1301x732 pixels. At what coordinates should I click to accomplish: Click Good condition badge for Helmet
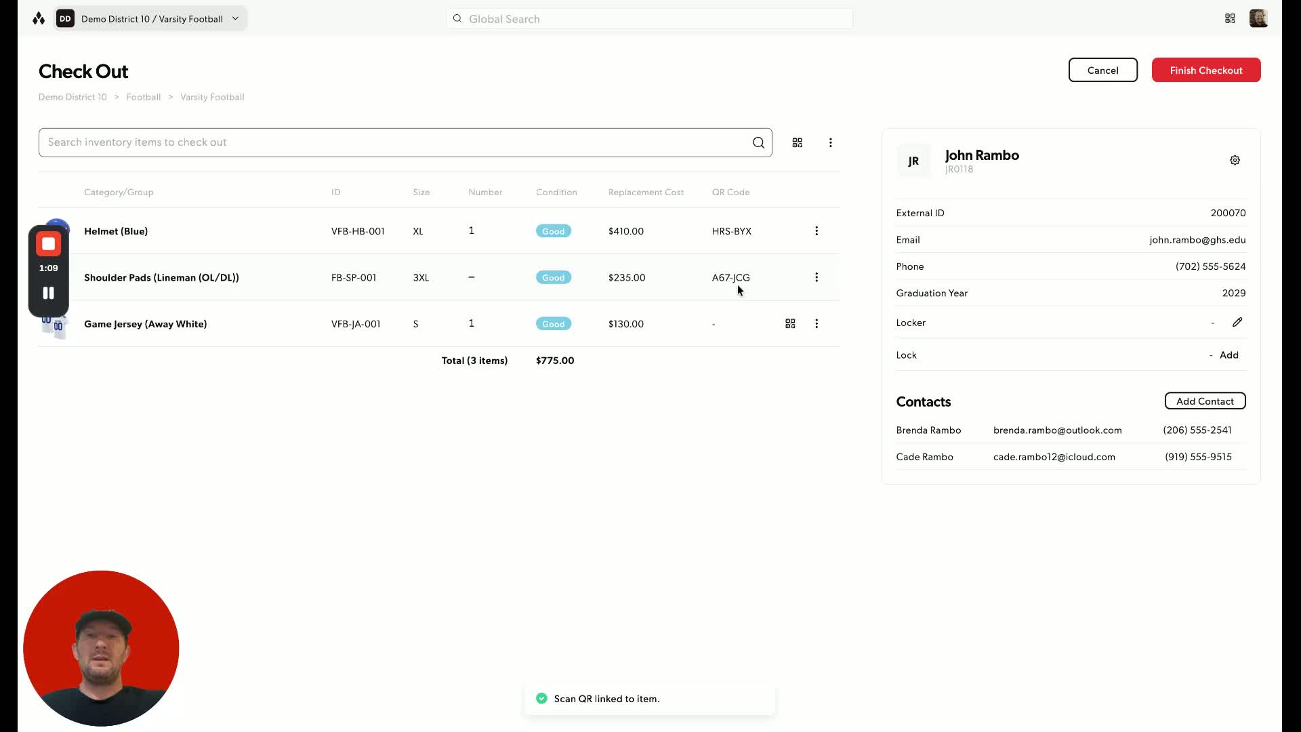point(554,231)
